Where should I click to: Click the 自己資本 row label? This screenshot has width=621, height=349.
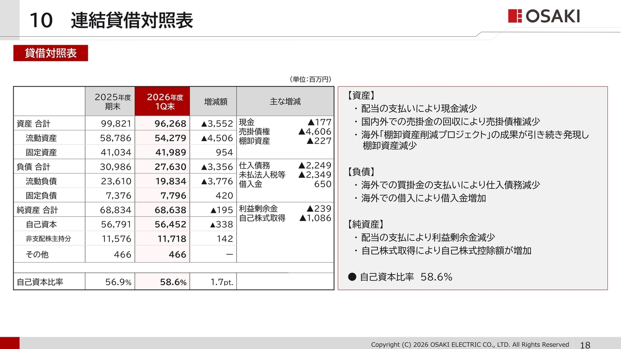41,224
